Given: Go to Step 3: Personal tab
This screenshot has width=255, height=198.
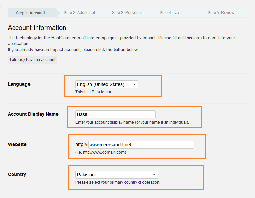Looking at the screenshot, I should coord(127,13).
